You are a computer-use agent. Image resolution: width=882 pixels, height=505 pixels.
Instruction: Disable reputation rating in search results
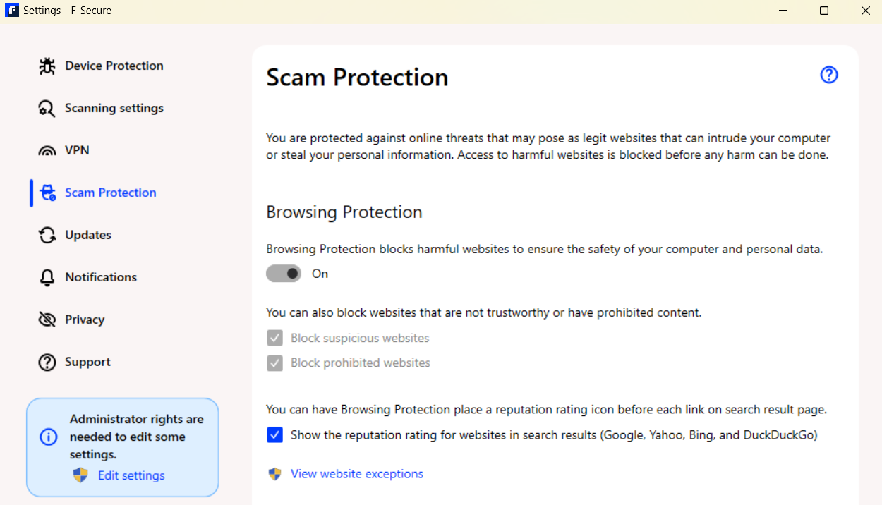(x=274, y=434)
